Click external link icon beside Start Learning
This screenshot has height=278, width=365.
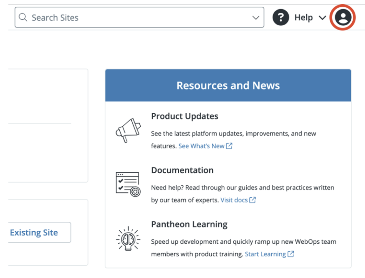[290, 254]
